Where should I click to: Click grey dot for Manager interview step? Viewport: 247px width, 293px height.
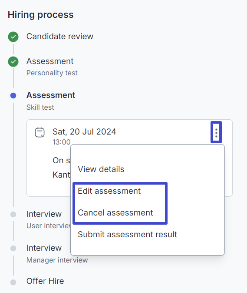(x=13, y=248)
